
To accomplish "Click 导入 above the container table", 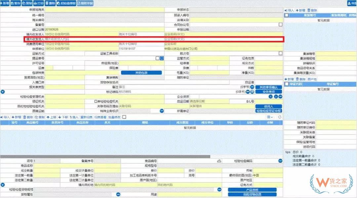I will (x=289, y=11).
